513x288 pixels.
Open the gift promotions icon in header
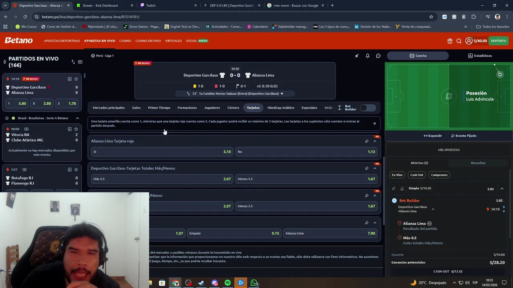450,41
